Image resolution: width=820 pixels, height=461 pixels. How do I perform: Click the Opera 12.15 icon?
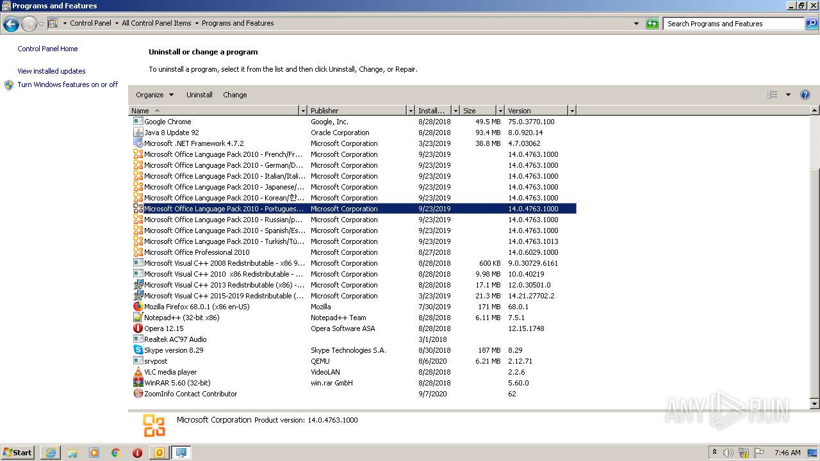pyautogui.click(x=138, y=328)
